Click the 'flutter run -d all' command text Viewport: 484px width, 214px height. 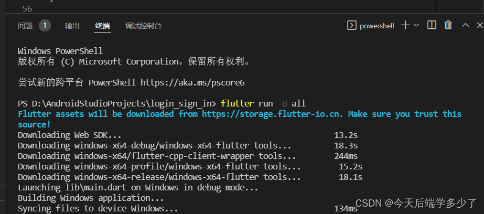tap(263, 103)
